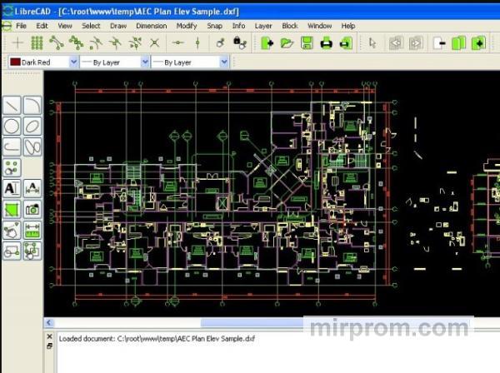Open the Dimension menu

click(151, 26)
